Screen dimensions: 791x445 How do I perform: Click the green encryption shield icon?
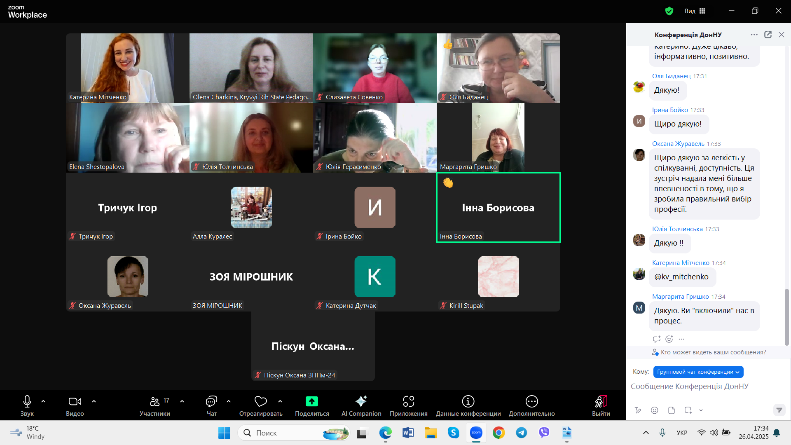tap(669, 11)
